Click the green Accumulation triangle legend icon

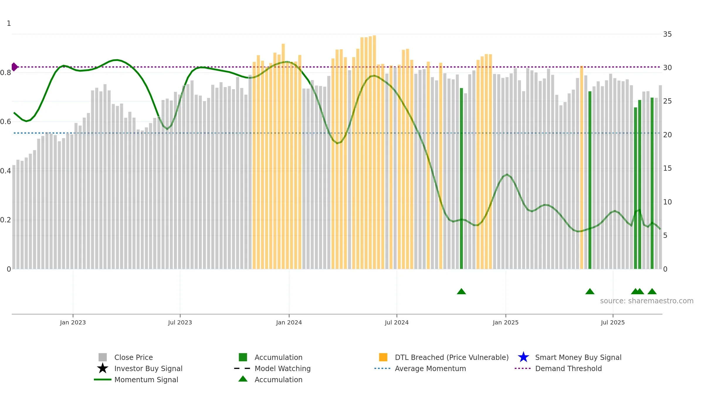243,379
